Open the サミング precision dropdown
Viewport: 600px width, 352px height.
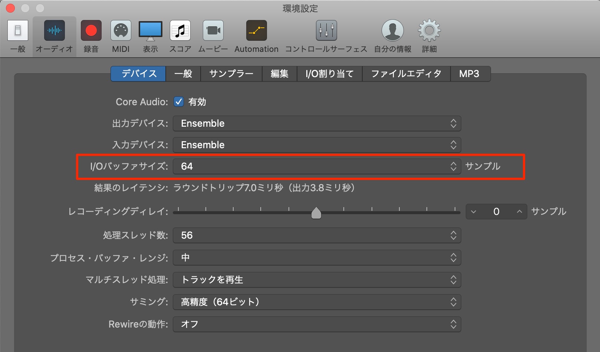[317, 302]
